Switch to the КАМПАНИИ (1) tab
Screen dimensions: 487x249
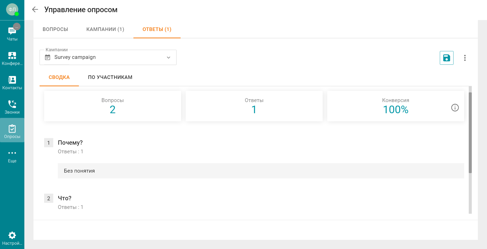tap(105, 29)
